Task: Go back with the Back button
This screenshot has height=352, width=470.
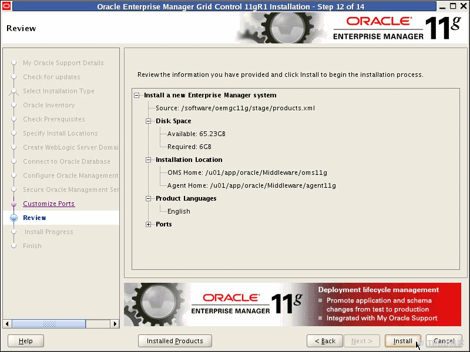Action: coord(325,341)
